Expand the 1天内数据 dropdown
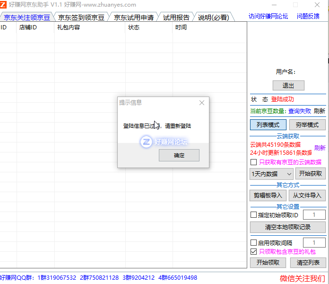This screenshot has height=284, width=329. [271, 174]
